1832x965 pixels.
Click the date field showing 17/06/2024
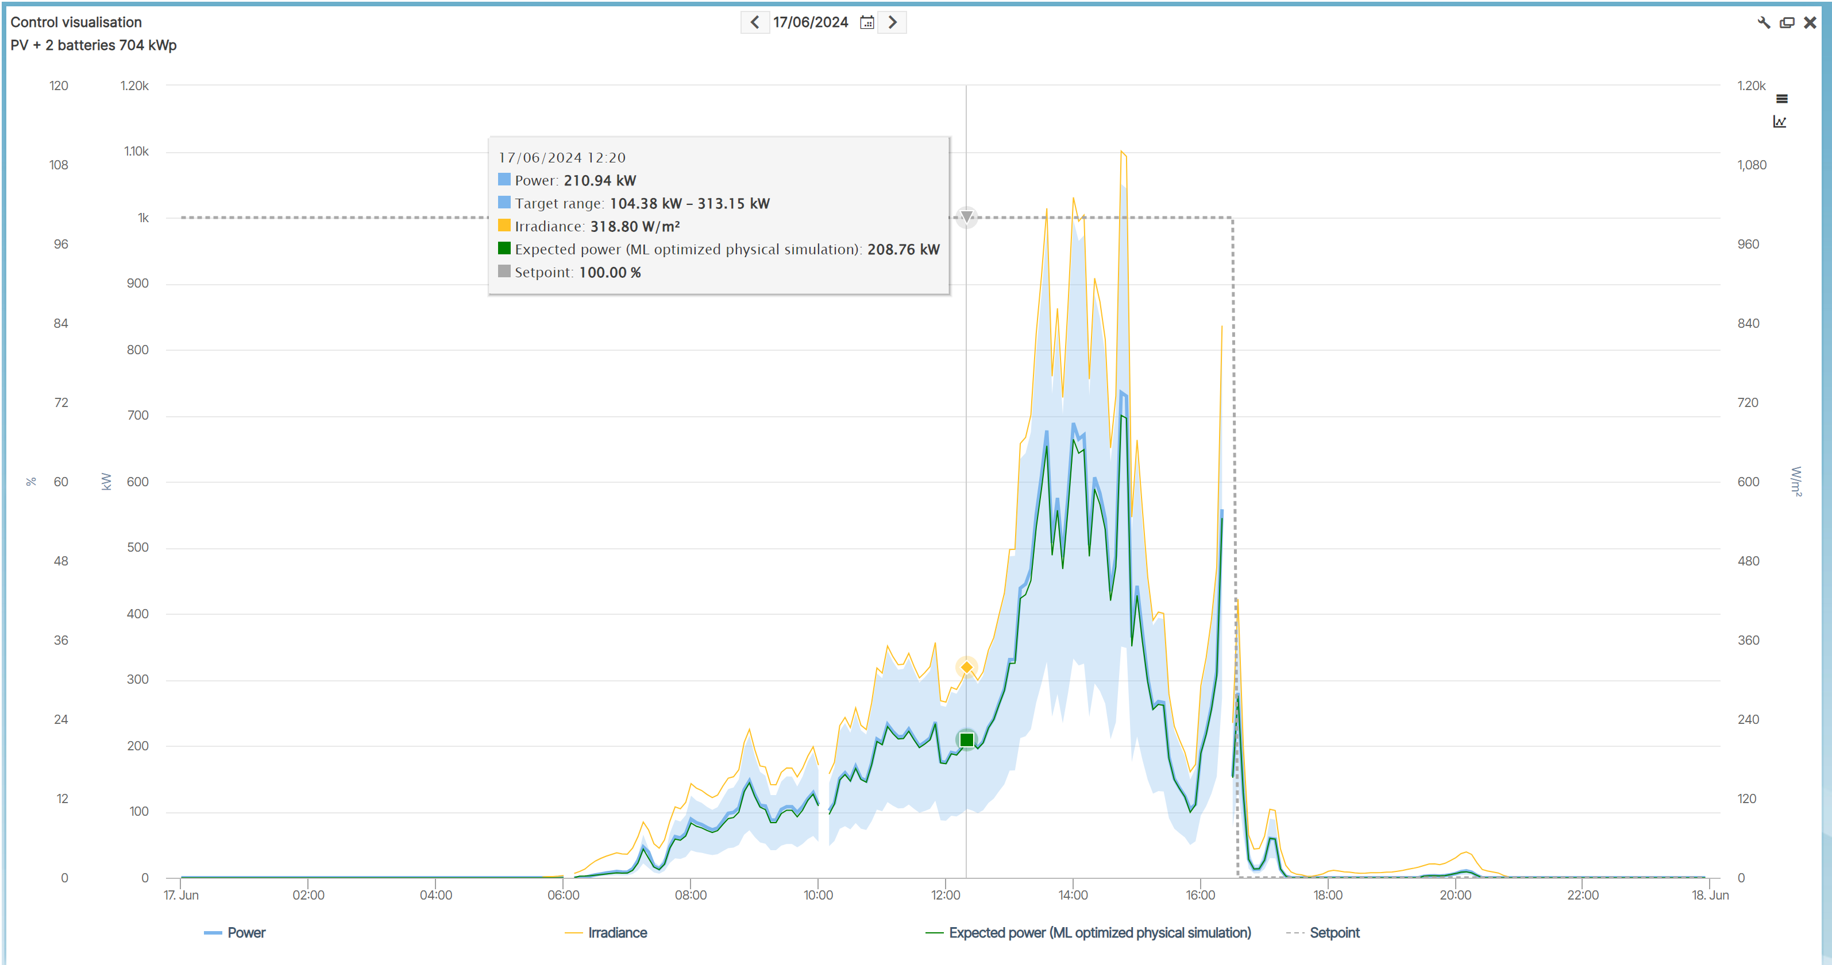click(x=811, y=22)
